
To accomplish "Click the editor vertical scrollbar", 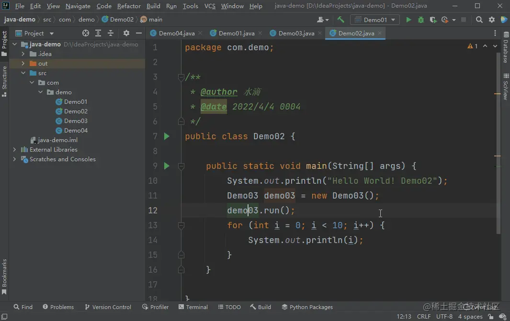I will pos(499,143).
